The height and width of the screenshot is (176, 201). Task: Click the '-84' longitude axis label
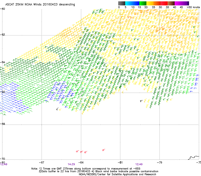click(x=81, y=162)
